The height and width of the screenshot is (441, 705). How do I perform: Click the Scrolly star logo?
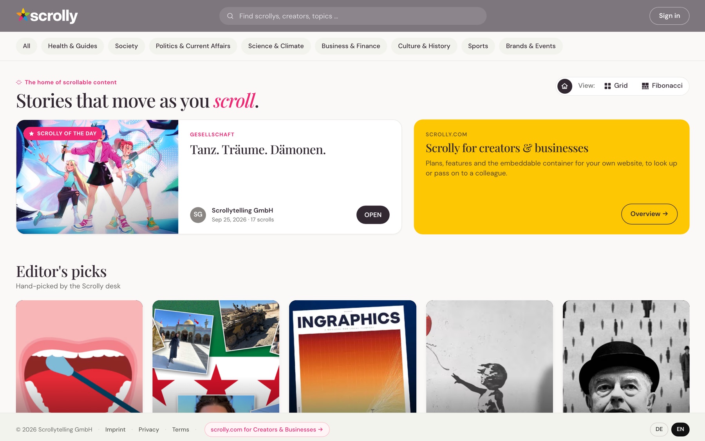click(47, 16)
